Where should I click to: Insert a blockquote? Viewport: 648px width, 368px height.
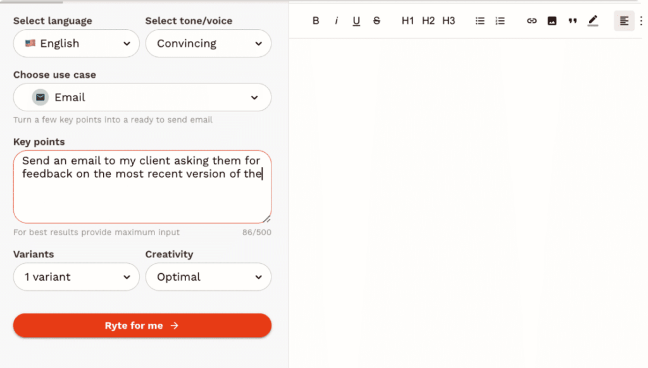pos(573,20)
